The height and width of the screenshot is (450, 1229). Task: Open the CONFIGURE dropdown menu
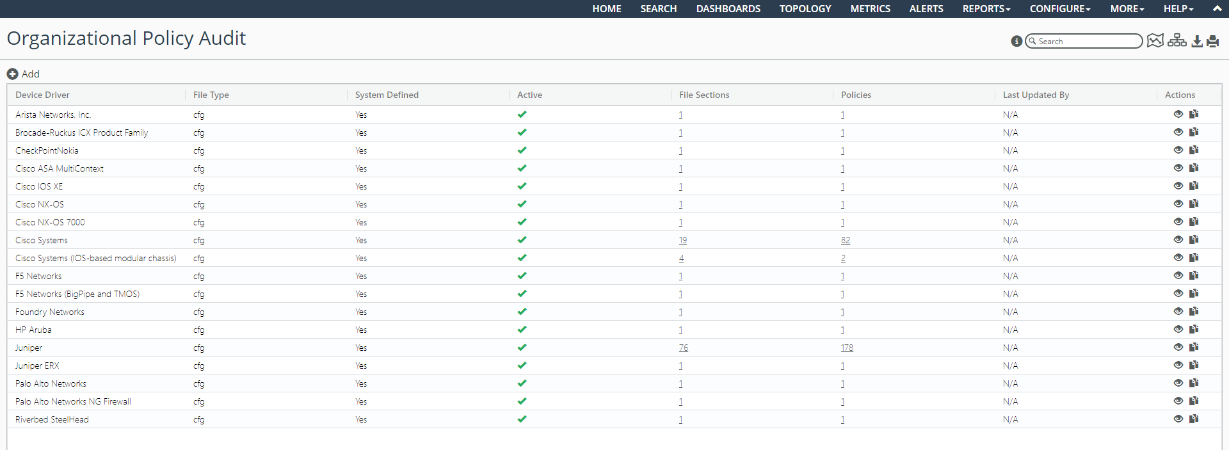coord(1059,9)
